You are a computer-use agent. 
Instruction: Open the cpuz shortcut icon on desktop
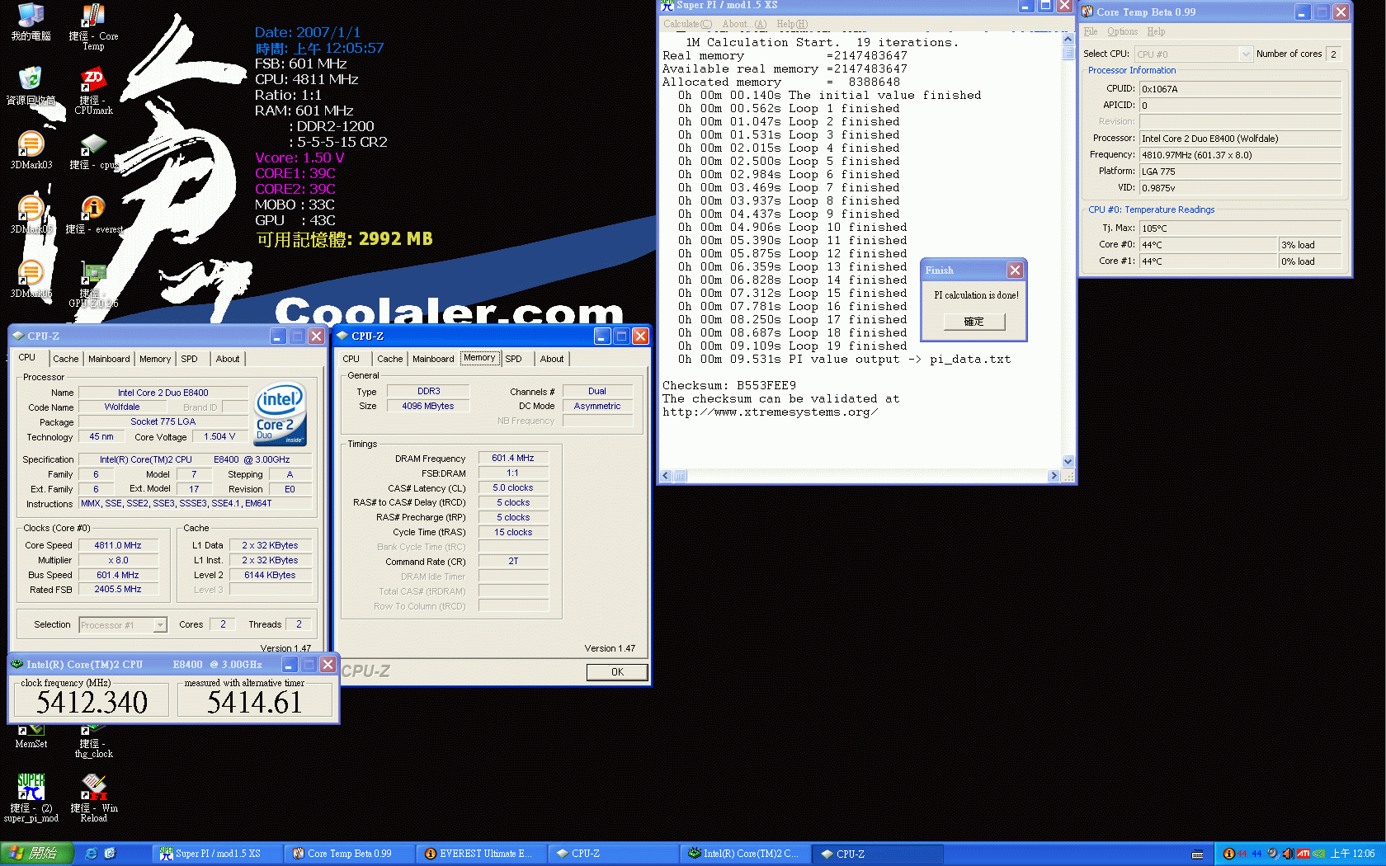pyautogui.click(x=93, y=150)
